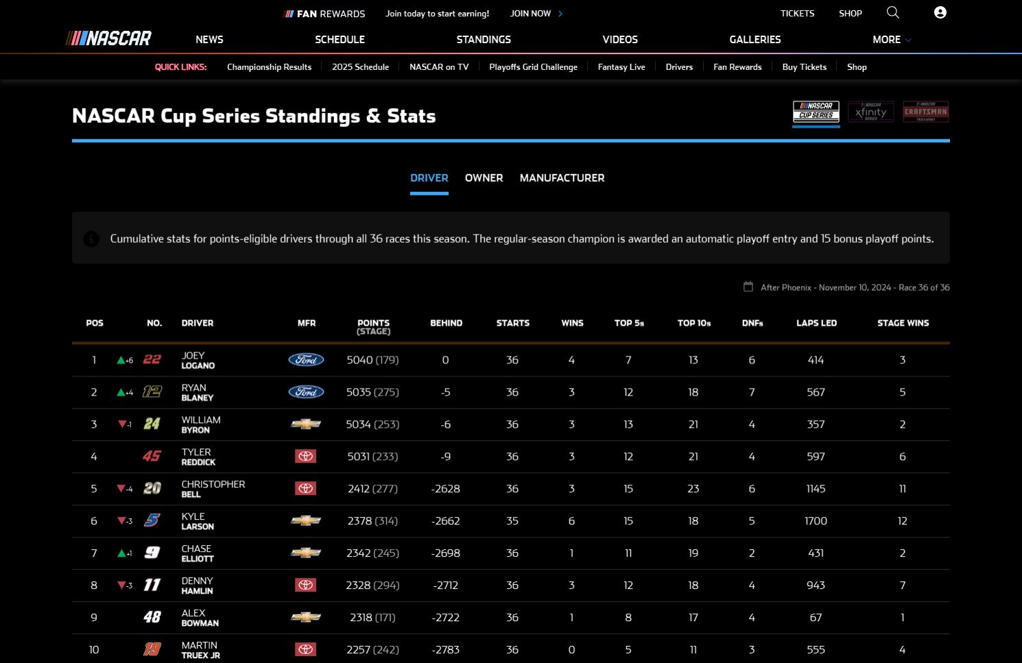Expand the MORE navigation menu

click(892, 40)
